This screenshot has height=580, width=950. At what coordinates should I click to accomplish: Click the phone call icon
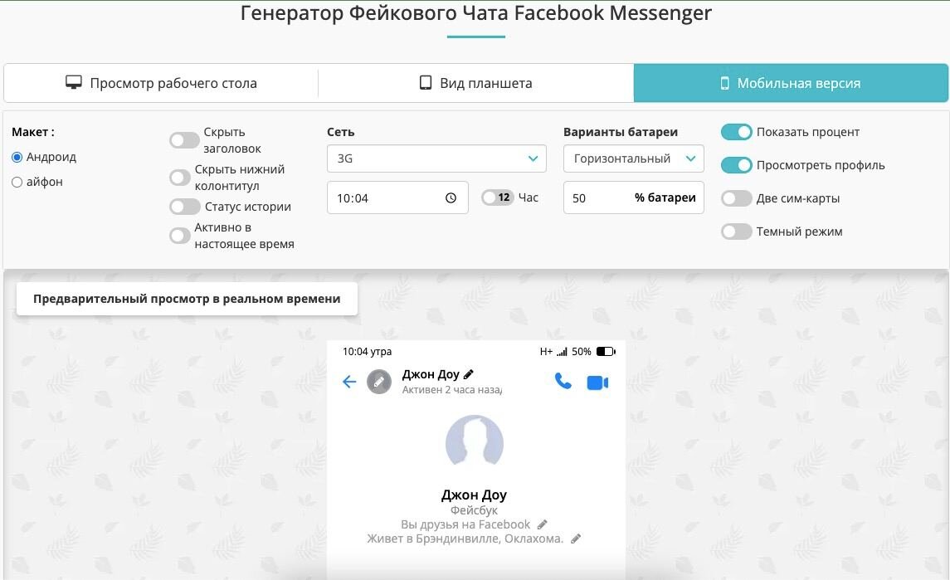(x=563, y=381)
